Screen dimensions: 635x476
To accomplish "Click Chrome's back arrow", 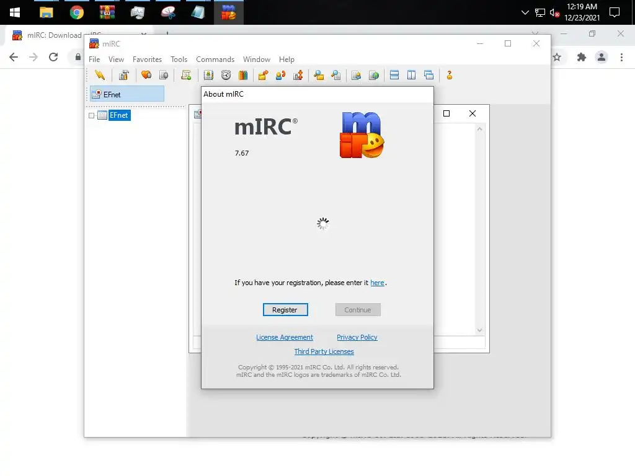I will click(14, 57).
